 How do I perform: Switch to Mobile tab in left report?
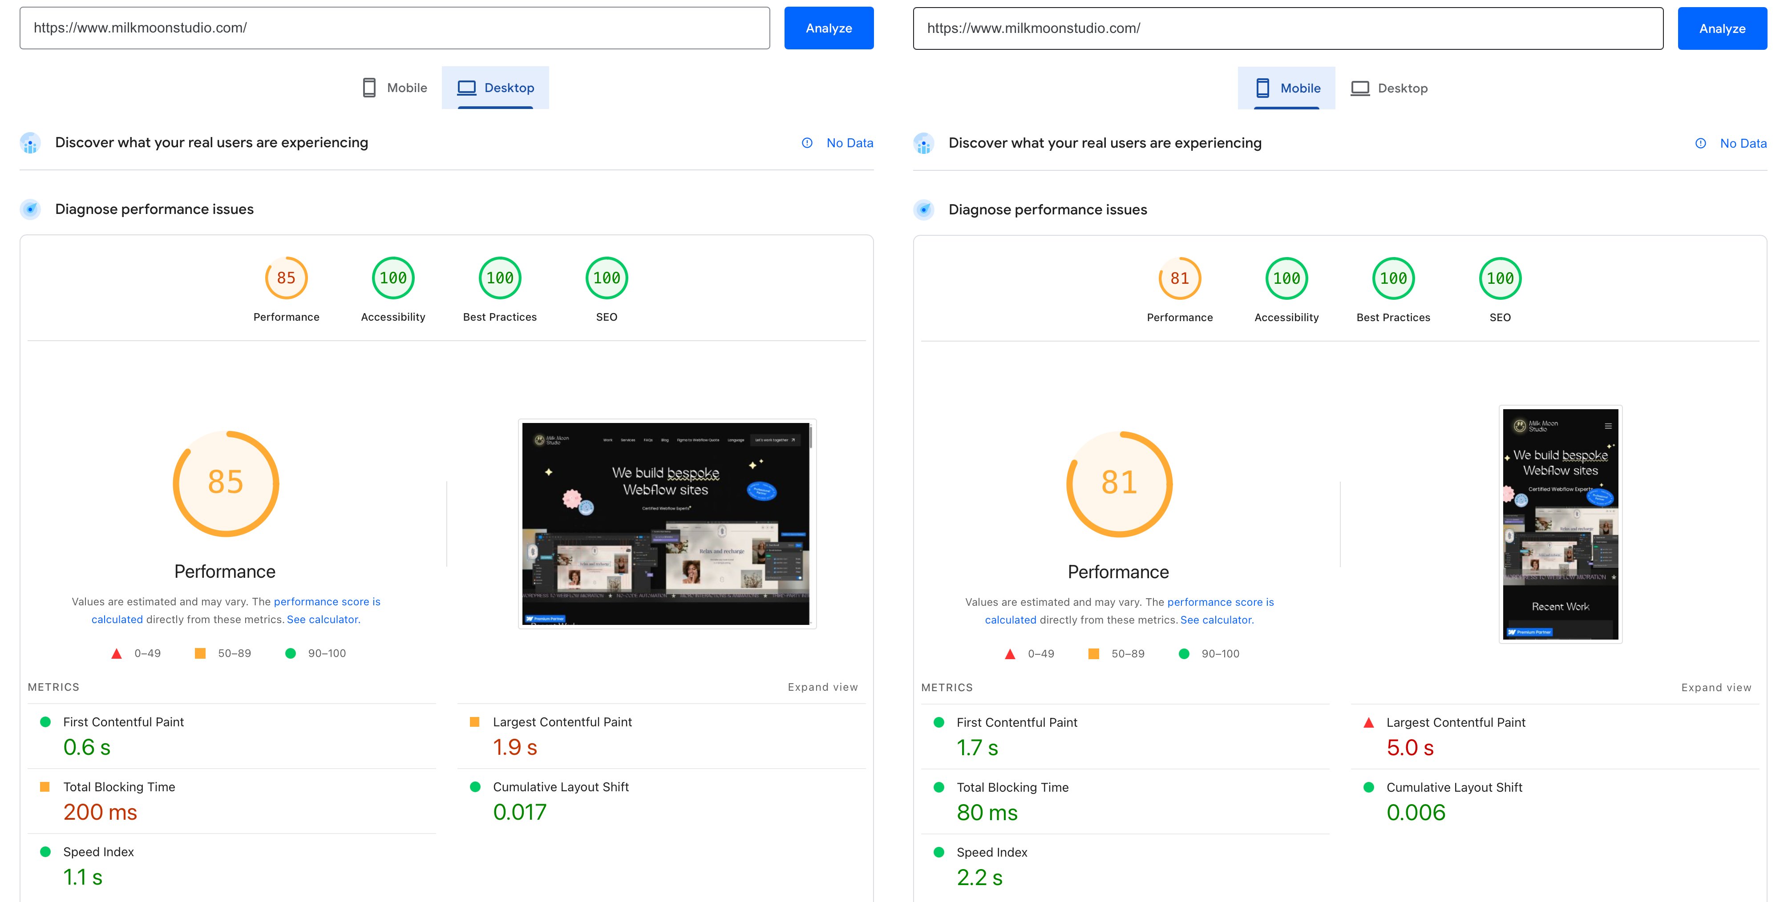394,88
